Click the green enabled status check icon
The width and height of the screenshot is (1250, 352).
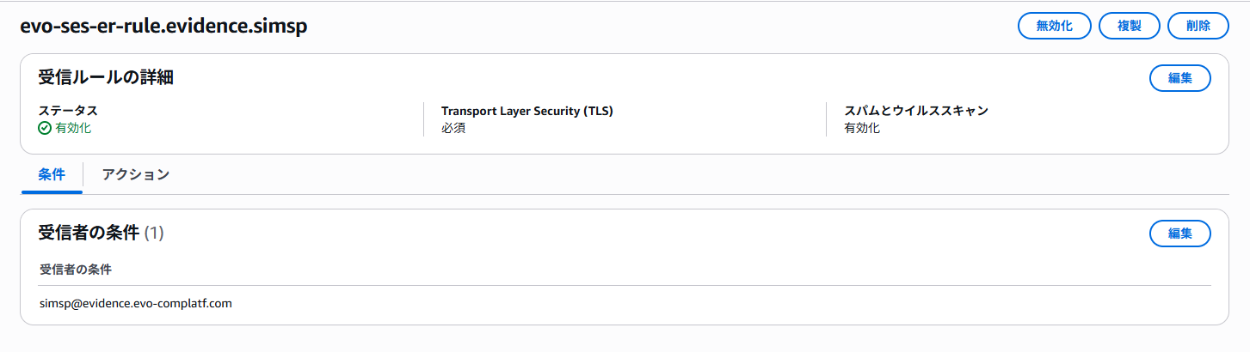(46, 129)
